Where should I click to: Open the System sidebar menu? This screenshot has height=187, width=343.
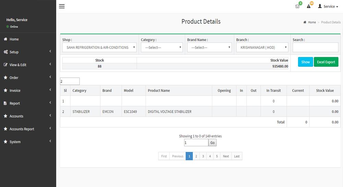pos(28,142)
